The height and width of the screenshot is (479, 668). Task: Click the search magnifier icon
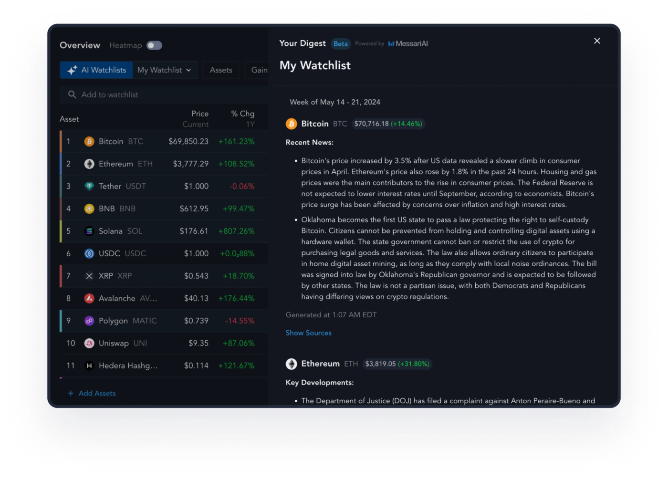(72, 94)
